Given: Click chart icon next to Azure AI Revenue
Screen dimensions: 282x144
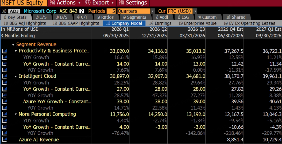Looking at the screenshot, I should click(x=4, y=139).
